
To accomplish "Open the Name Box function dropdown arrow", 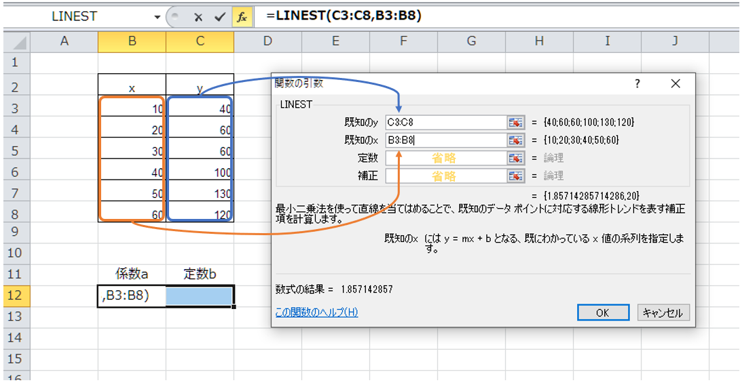I will [x=157, y=17].
